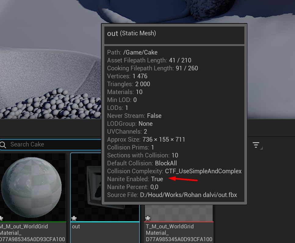Click the M_M_out_WorldGrid material name label
This screenshot has width=295, height=243.
32,233
